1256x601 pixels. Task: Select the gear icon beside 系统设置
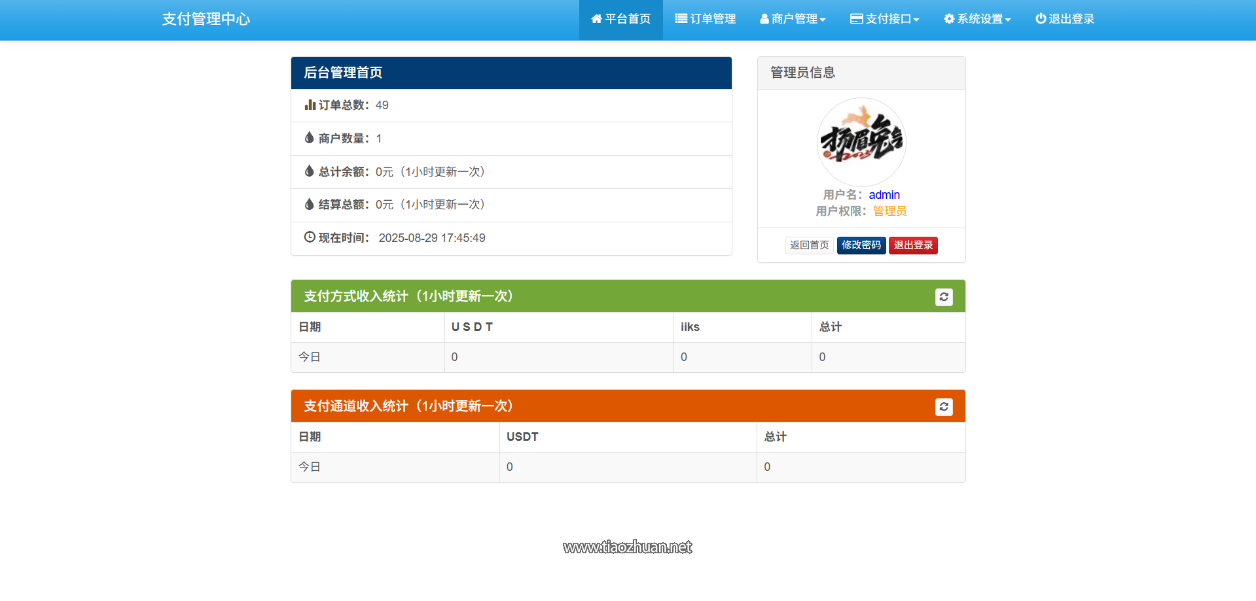(948, 19)
